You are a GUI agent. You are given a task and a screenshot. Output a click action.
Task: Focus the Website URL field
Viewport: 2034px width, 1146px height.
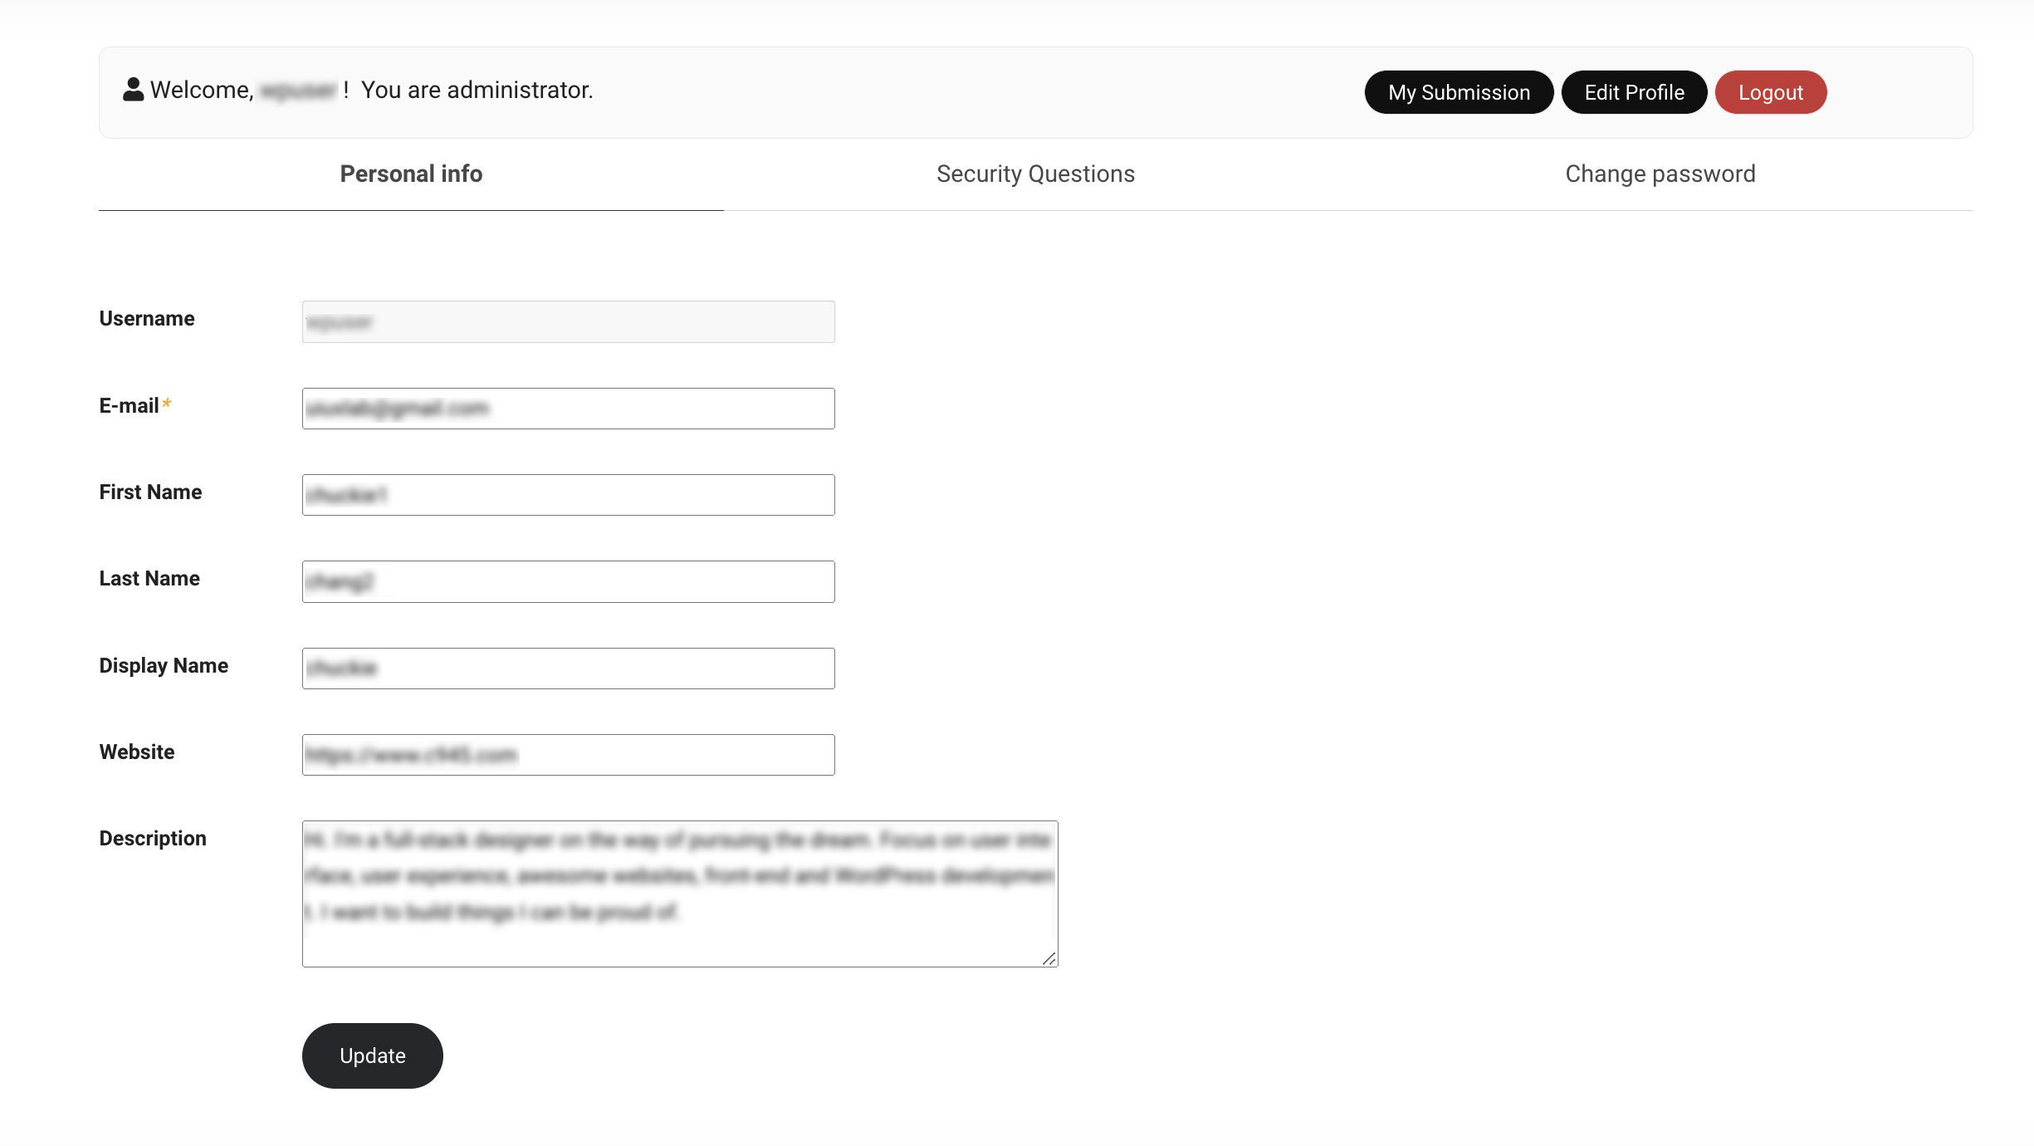pyautogui.click(x=568, y=755)
